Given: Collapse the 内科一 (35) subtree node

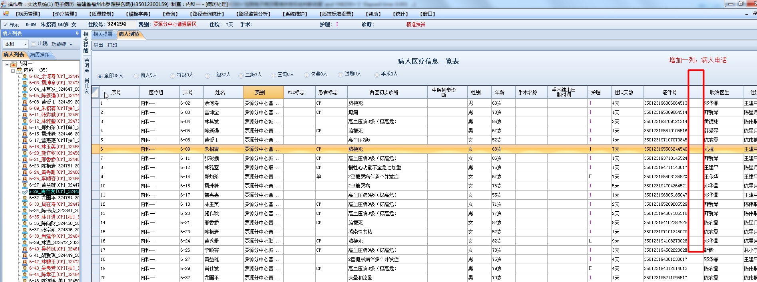Looking at the screenshot, I should (13, 70).
